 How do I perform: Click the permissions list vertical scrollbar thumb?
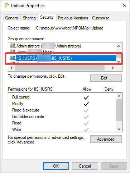coord(119,110)
